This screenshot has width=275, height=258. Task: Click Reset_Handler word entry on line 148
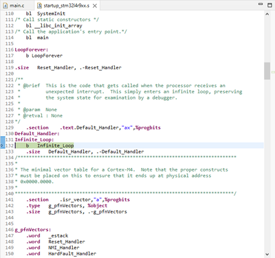[x=67, y=242]
